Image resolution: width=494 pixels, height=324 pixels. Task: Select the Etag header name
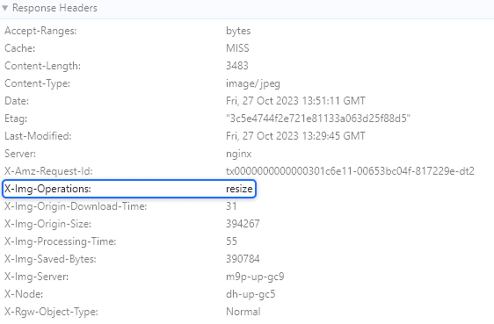point(16,119)
